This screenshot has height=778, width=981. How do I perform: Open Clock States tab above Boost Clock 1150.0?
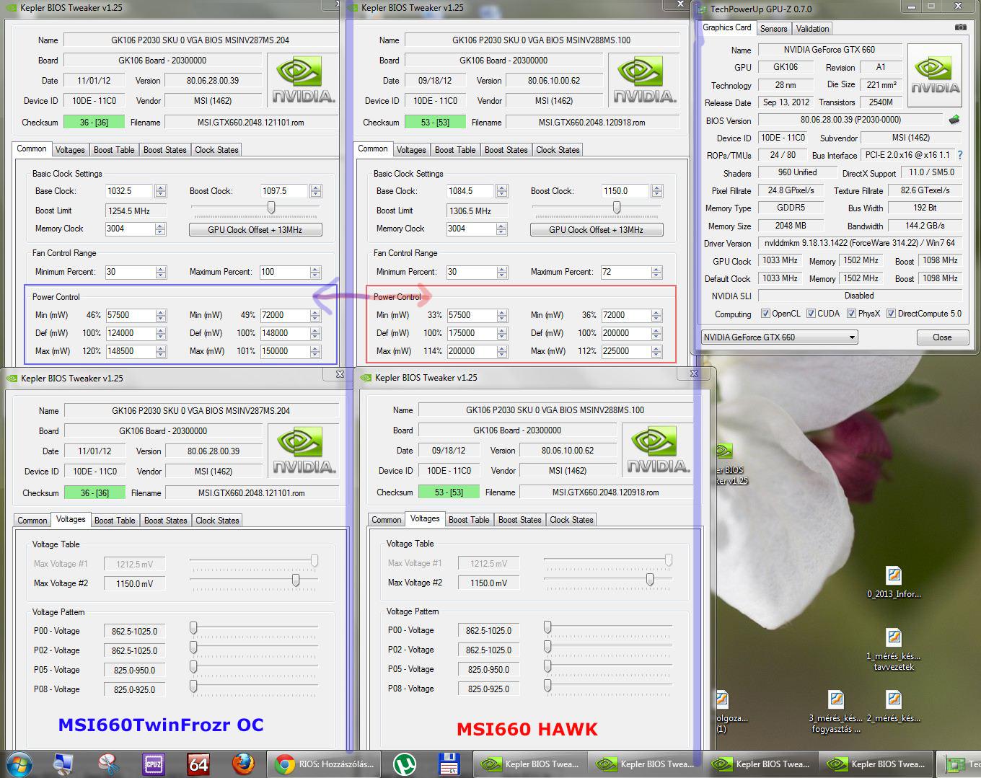pyautogui.click(x=558, y=150)
